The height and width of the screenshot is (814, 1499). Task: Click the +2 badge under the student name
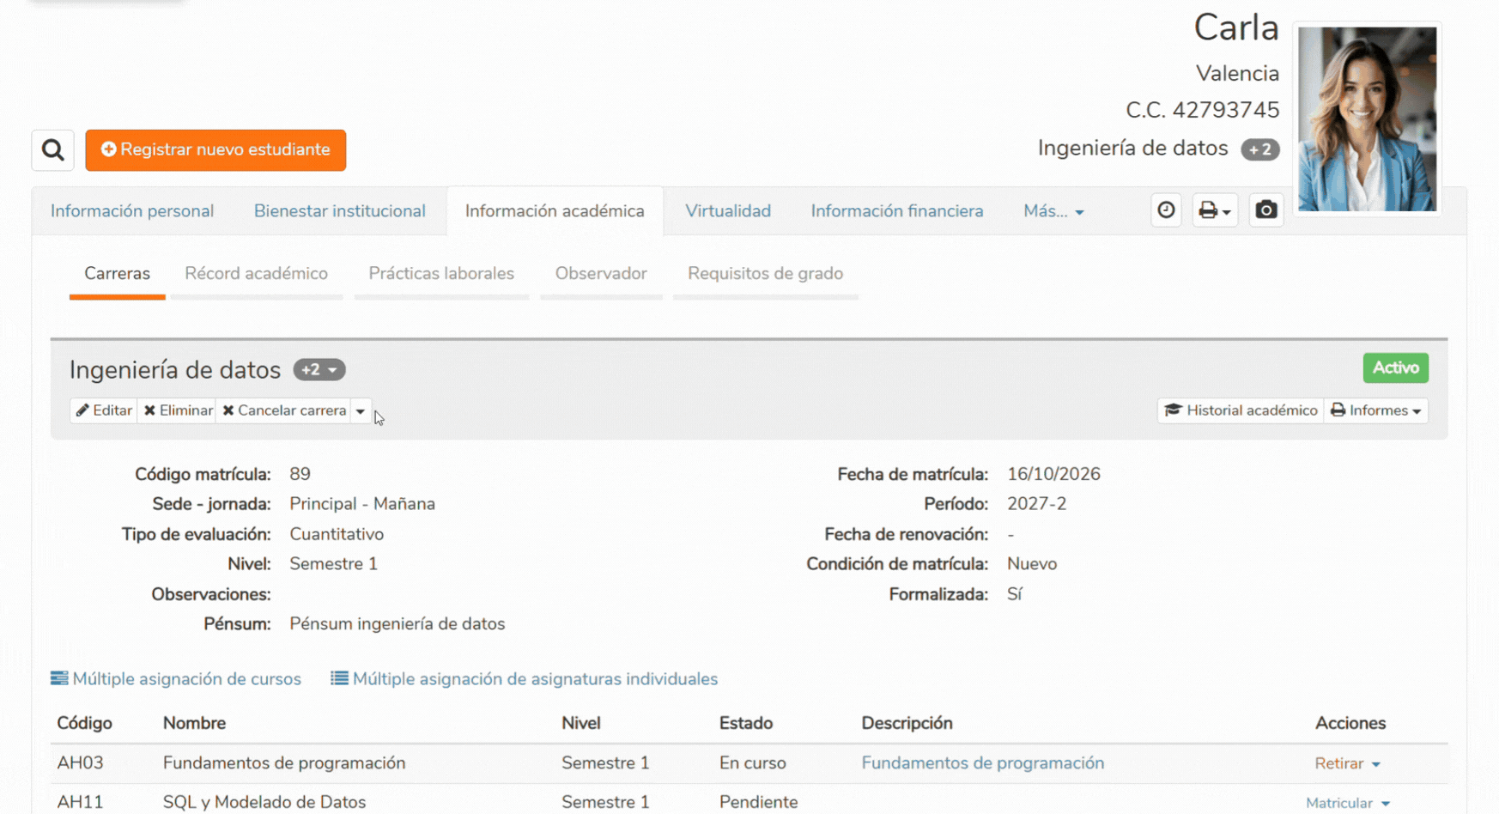[x=1260, y=149]
